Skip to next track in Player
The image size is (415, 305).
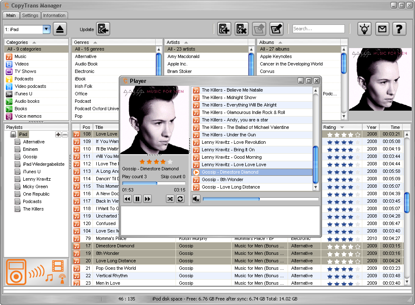147,199
